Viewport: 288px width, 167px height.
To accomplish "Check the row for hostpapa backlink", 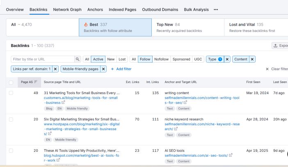I will [11, 120].
